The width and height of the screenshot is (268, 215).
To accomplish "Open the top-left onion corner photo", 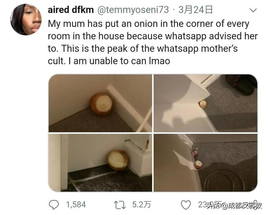I will (100, 103).
